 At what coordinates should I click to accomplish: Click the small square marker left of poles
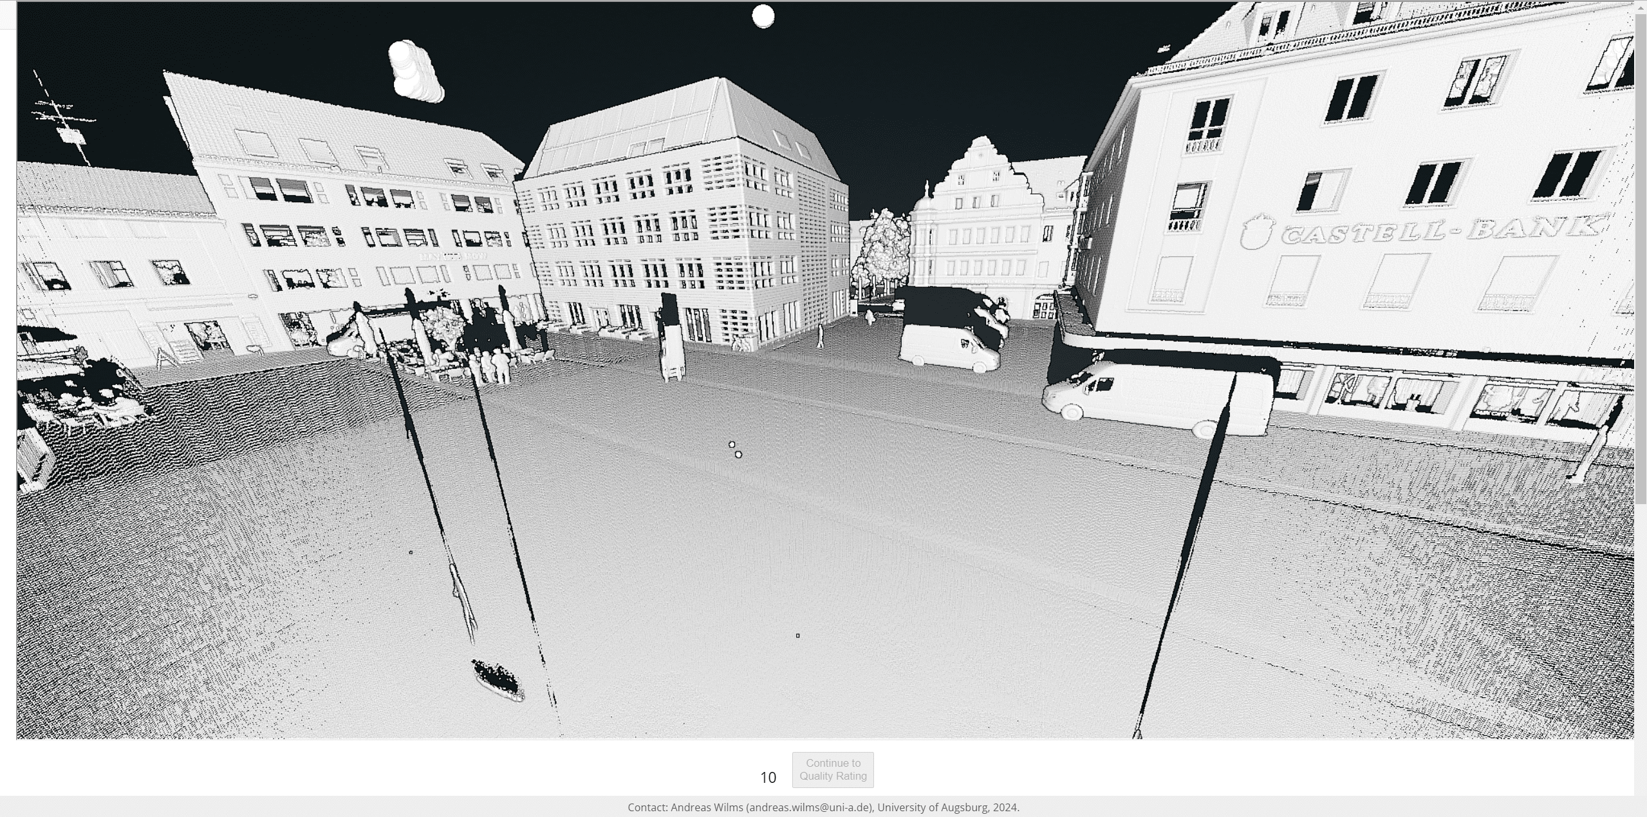pyautogui.click(x=411, y=552)
